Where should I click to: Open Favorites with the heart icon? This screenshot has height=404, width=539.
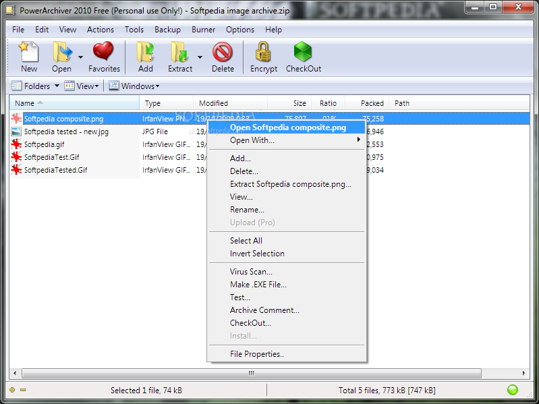(x=103, y=51)
